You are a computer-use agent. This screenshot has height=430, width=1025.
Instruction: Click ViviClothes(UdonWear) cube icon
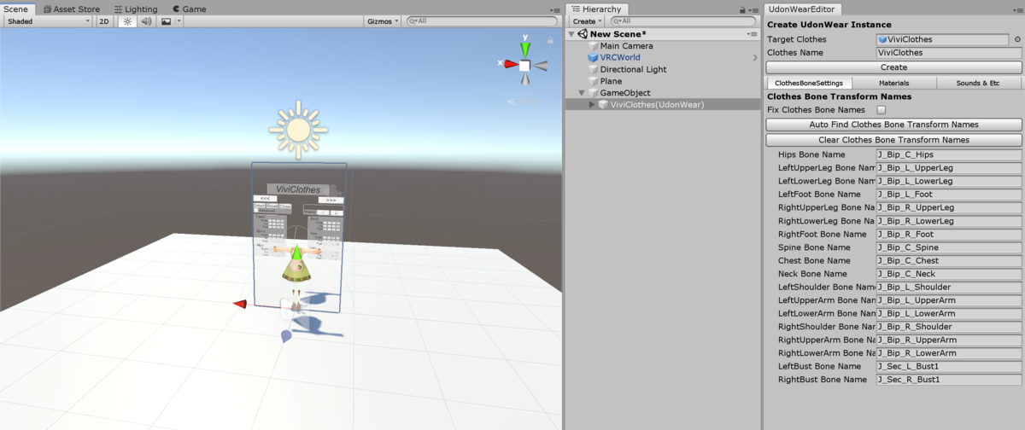pyautogui.click(x=603, y=105)
